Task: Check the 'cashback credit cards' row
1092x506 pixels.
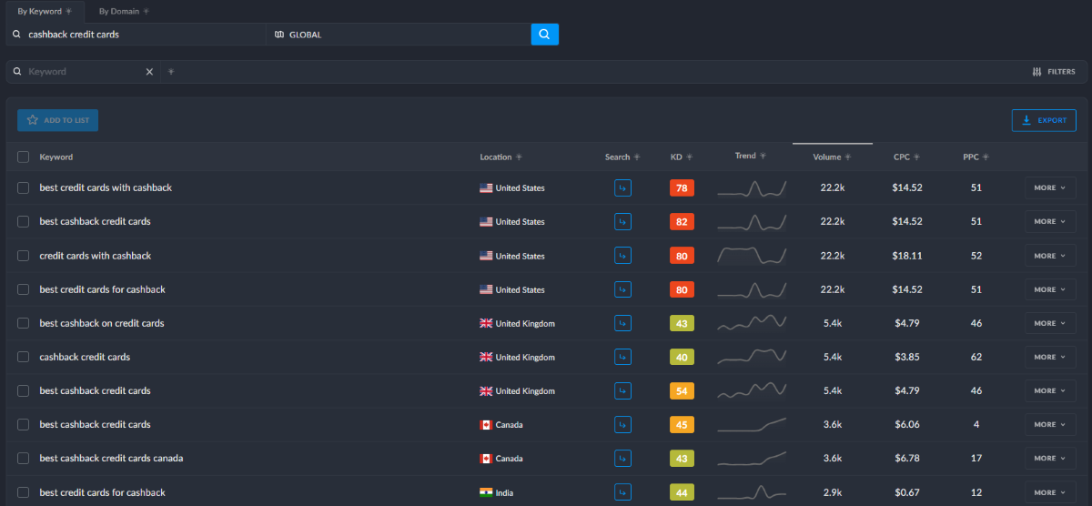Action: (x=23, y=358)
